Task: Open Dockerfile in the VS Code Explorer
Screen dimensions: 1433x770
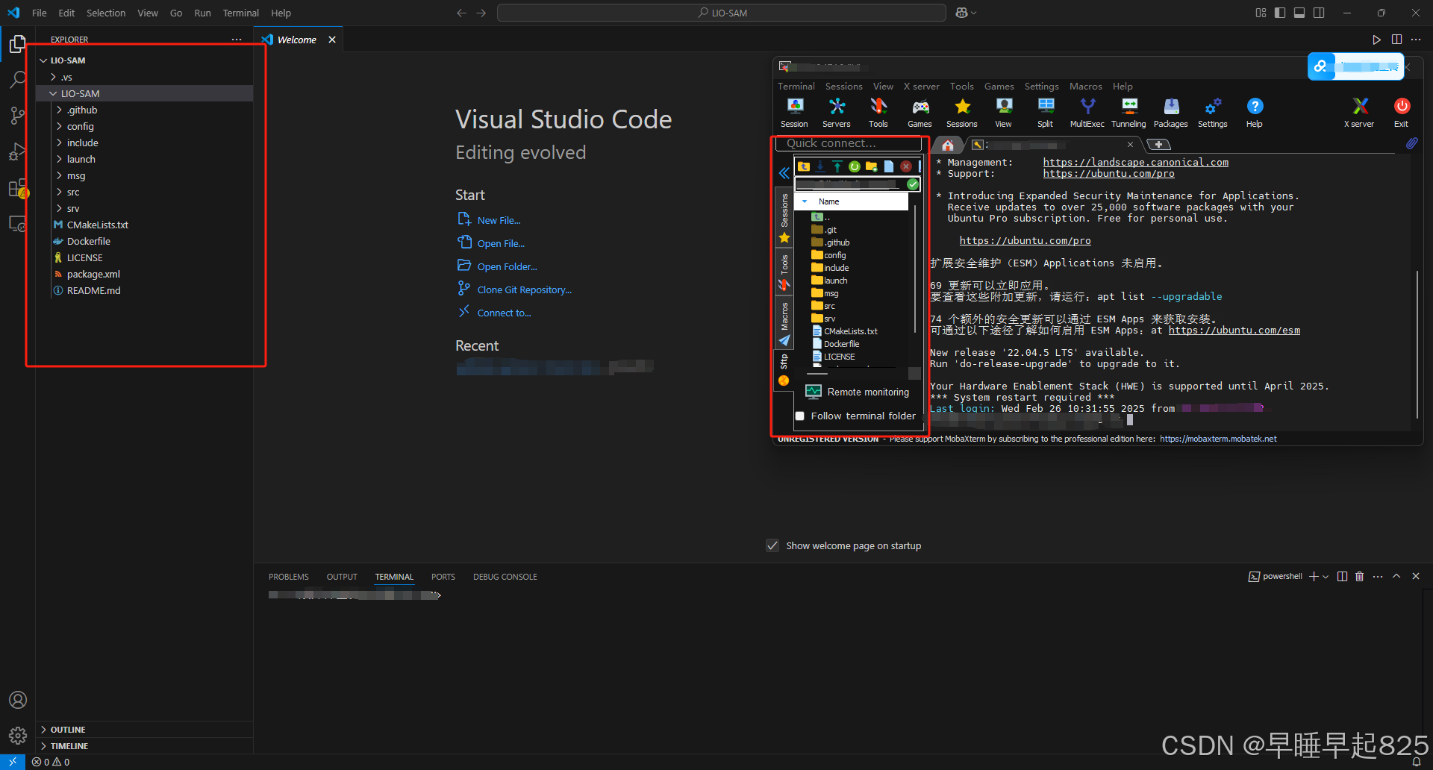Action: 88,241
